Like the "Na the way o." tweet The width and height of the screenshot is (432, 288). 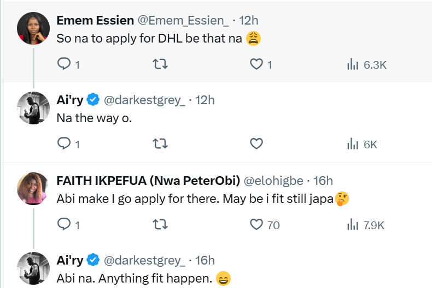(256, 144)
